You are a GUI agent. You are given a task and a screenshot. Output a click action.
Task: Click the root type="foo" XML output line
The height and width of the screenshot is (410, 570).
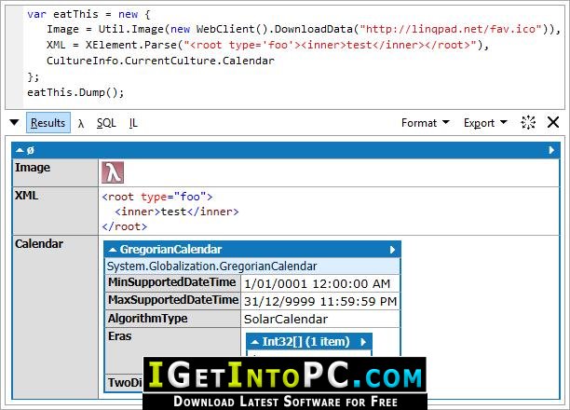157,197
